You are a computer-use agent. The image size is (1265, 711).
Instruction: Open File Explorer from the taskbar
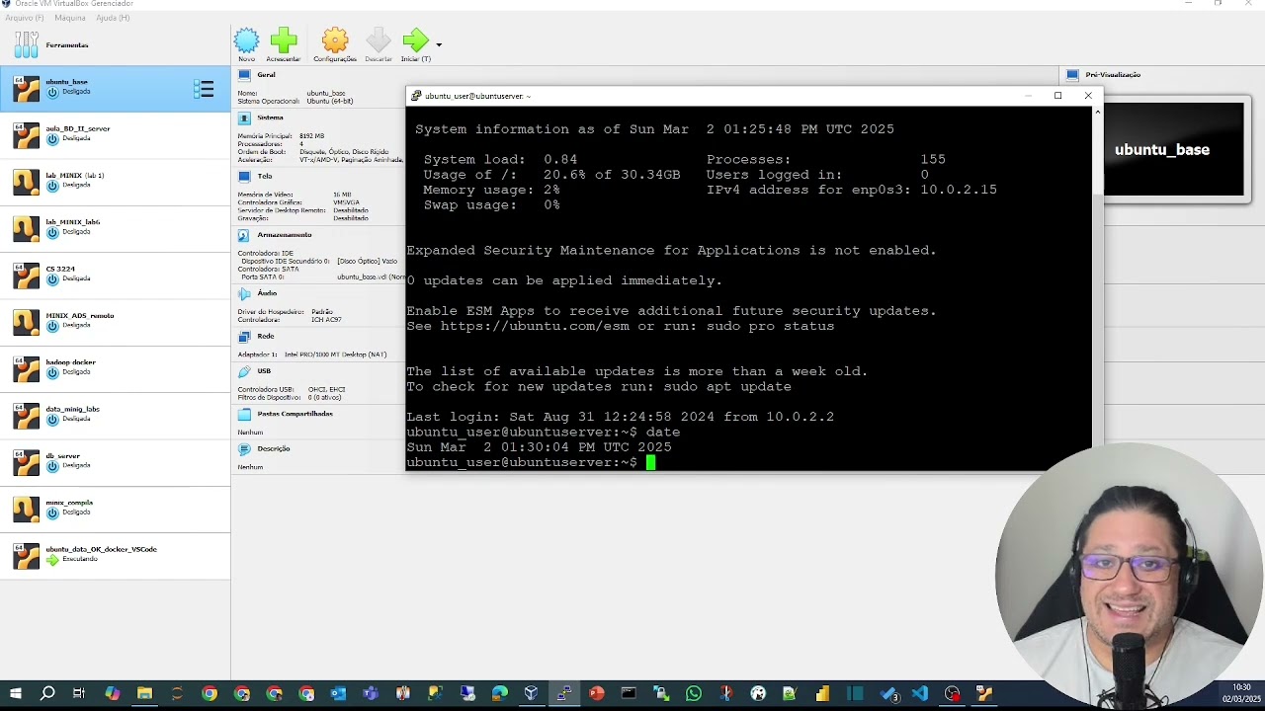(144, 694)
